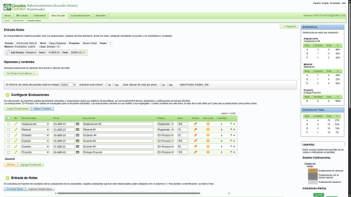
Task: Open the report status Activo dropdown
Action: (68, 85)
